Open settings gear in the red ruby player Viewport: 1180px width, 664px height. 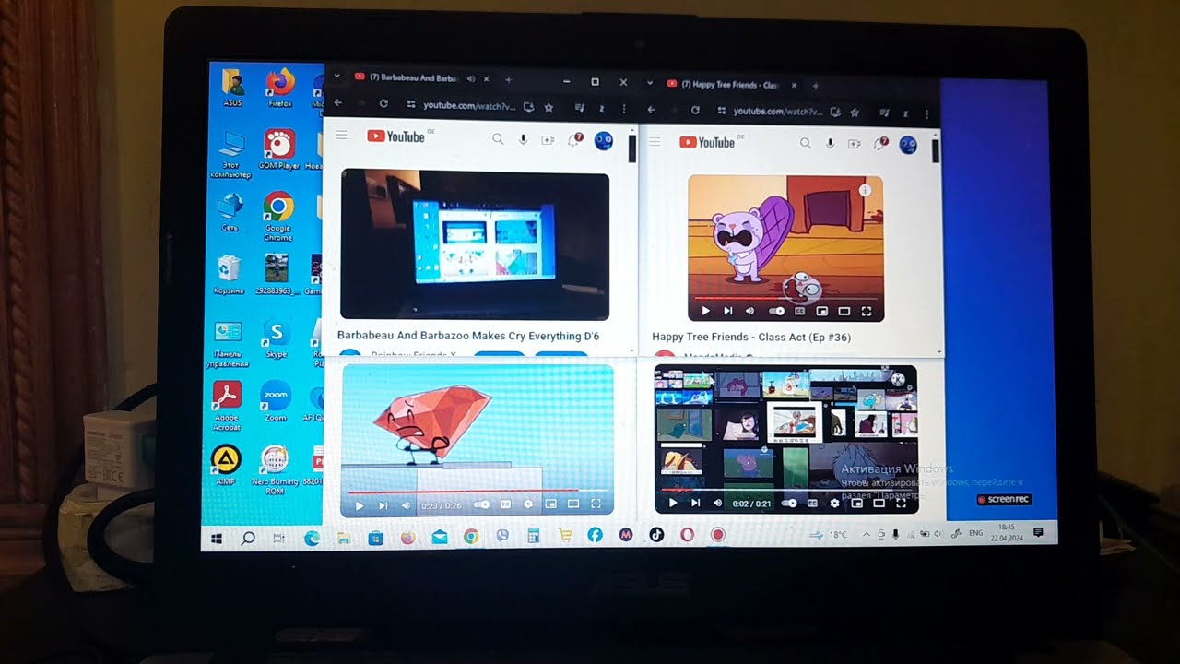pos(528,505)
